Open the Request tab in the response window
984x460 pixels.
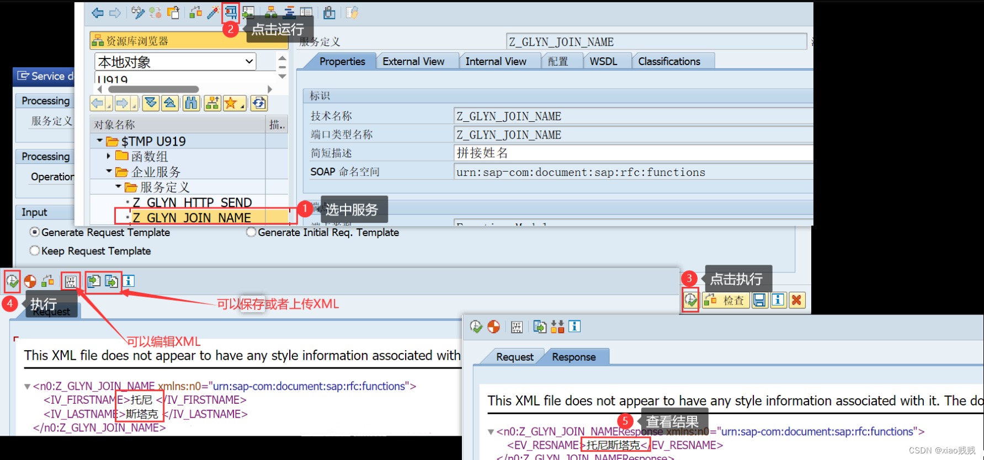point(514,357)
